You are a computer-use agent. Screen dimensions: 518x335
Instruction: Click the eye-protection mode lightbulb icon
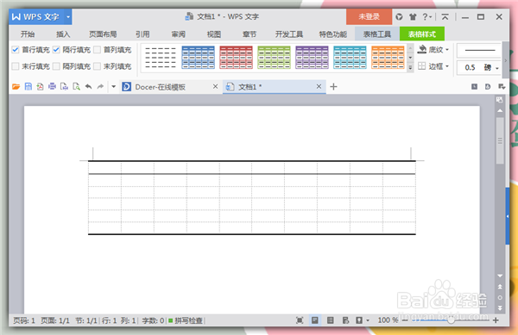click(x=359, y=320)
